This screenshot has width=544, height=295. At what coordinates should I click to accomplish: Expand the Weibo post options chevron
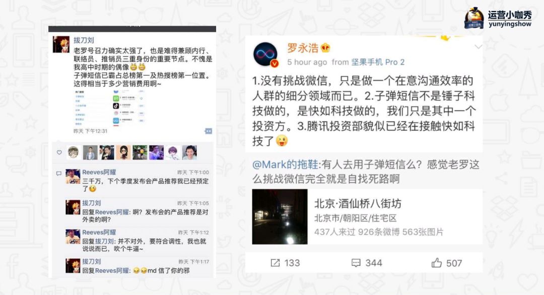click(478, 47)
